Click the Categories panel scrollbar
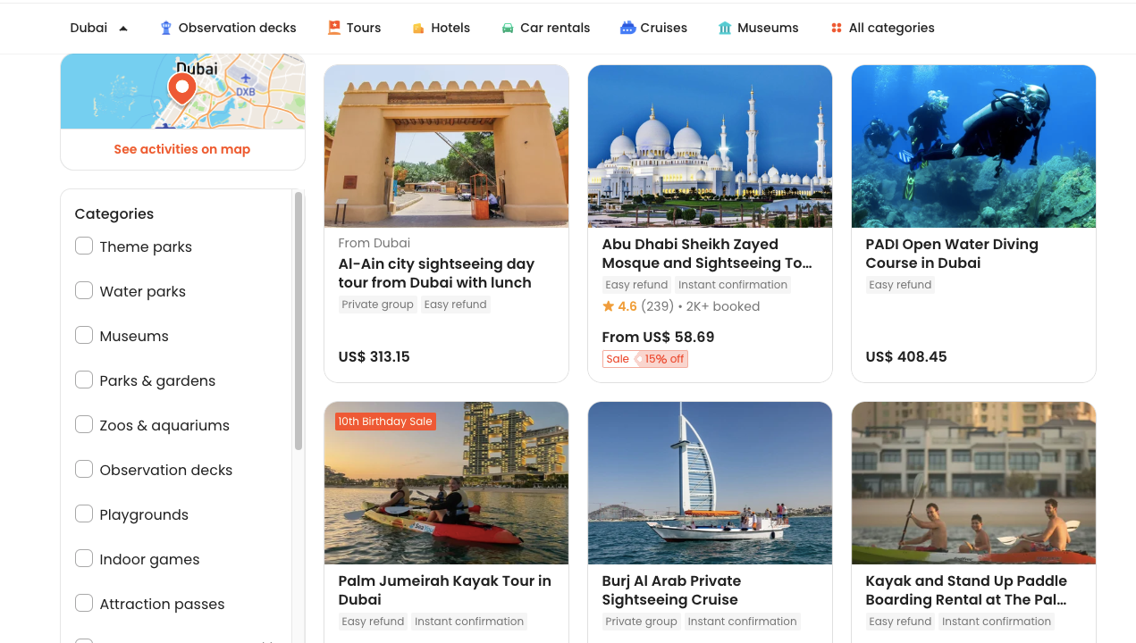This screenshot has width=1136, height=643. pos(299,321)
